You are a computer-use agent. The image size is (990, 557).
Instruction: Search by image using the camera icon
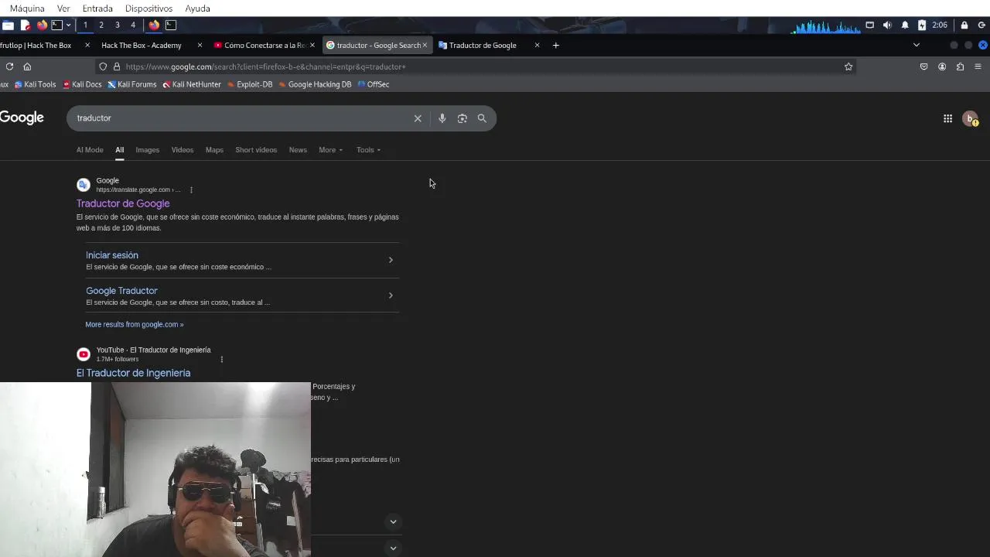coord(462,118)
